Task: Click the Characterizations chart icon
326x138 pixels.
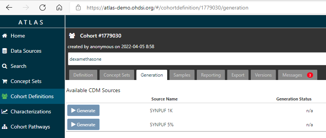Action: (x=5, y=111)
